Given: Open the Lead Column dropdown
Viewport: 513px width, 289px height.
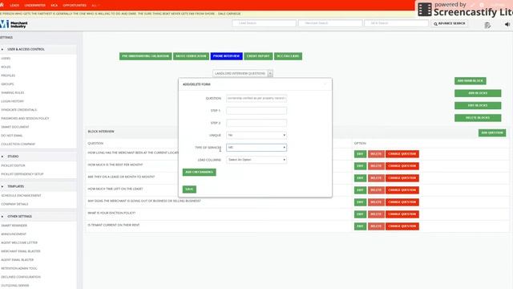Looking at the screenshot, I should [x=256, y=160].
